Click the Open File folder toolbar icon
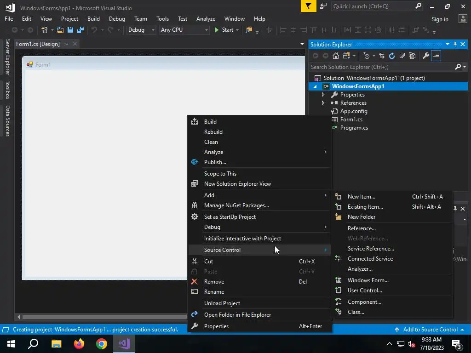 [60, 30]
